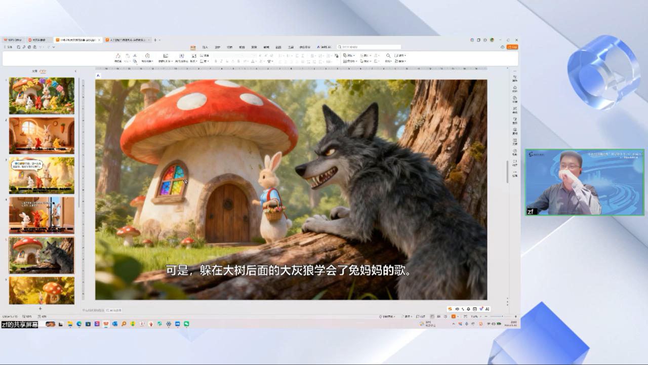Open the WPS AI tab

coord(324,47)
